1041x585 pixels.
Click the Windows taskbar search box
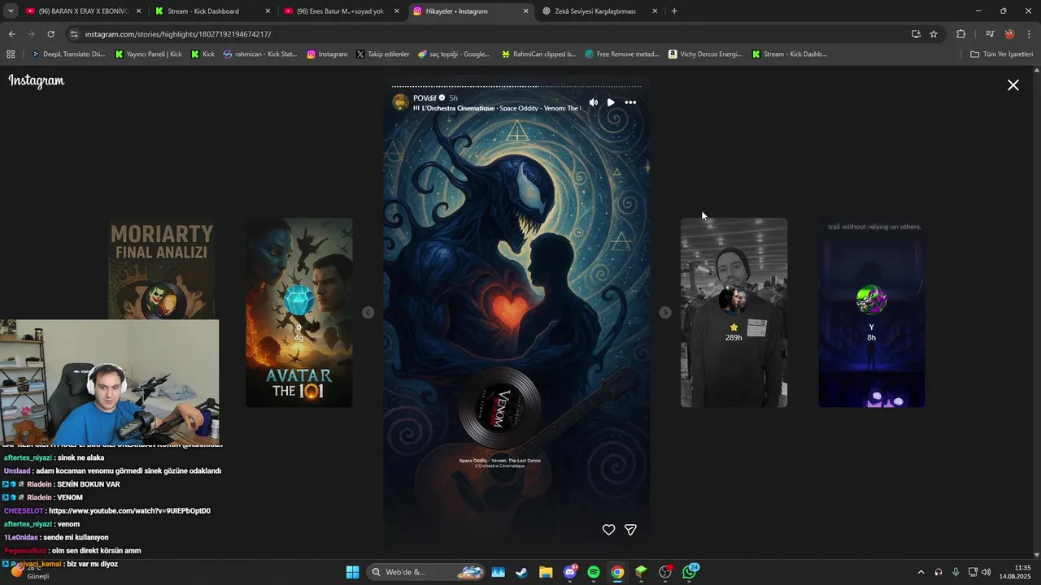pos(427,572)
